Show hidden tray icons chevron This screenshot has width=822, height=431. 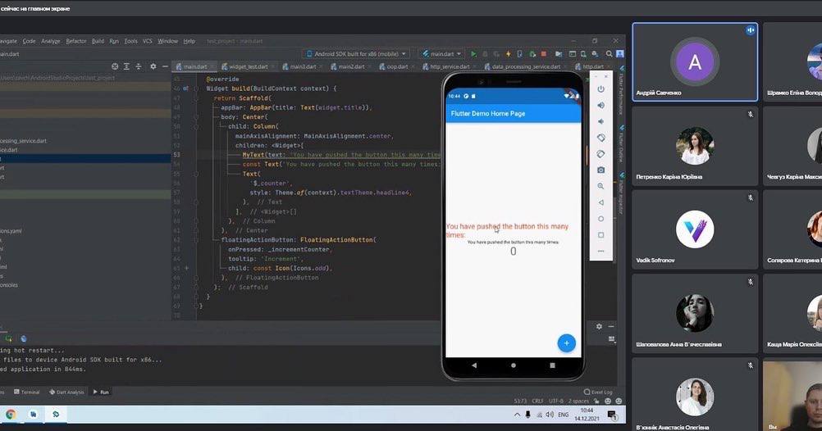tap(517, 415)
